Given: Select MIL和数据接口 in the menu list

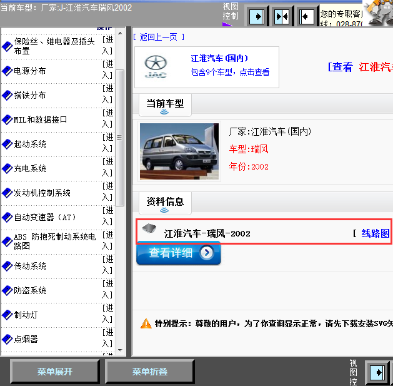Looking at the screenshot, I should tap(41, 119).
